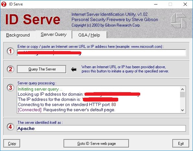Open the Background tab
Screen dimensions: 193x151
coord(18,35)
